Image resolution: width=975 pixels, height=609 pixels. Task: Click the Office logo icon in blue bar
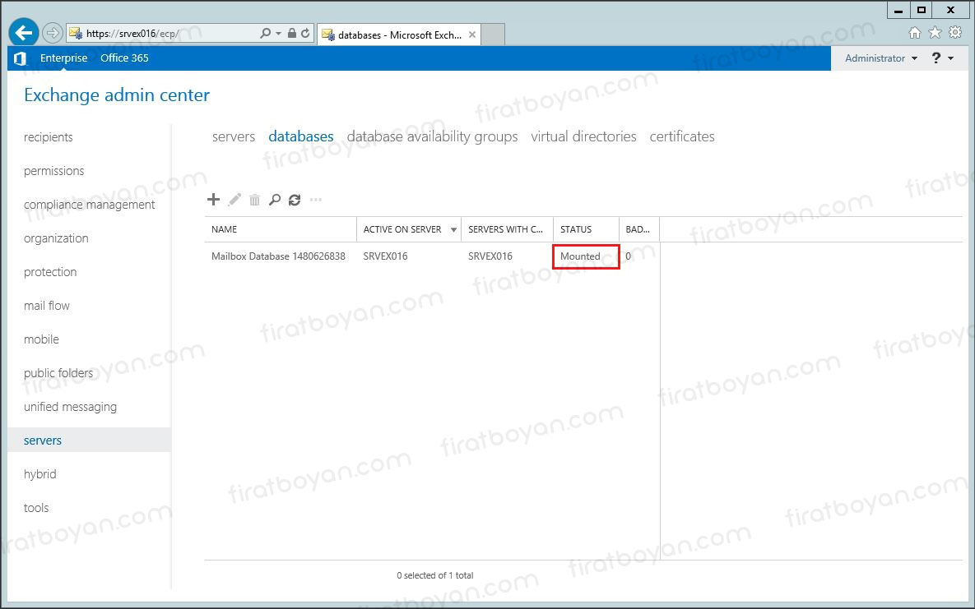tap(20, 58)
